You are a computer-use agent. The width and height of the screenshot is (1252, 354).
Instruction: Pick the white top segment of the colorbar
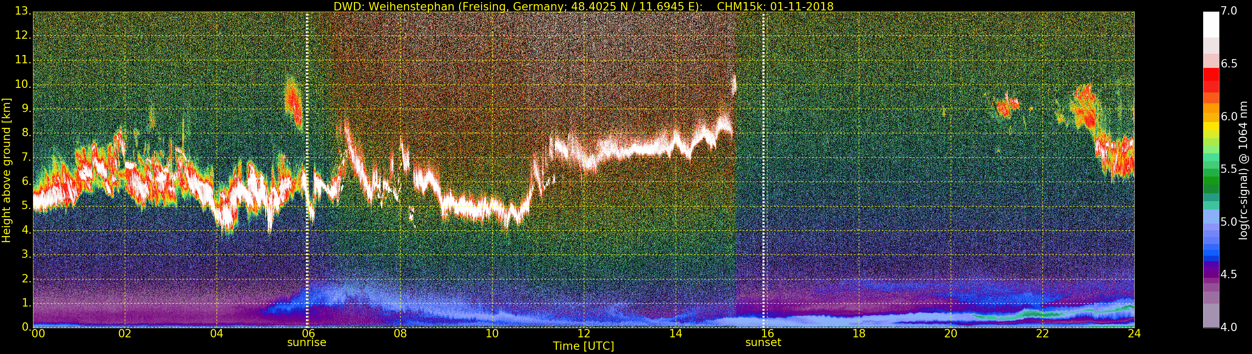pos(1211,24)
